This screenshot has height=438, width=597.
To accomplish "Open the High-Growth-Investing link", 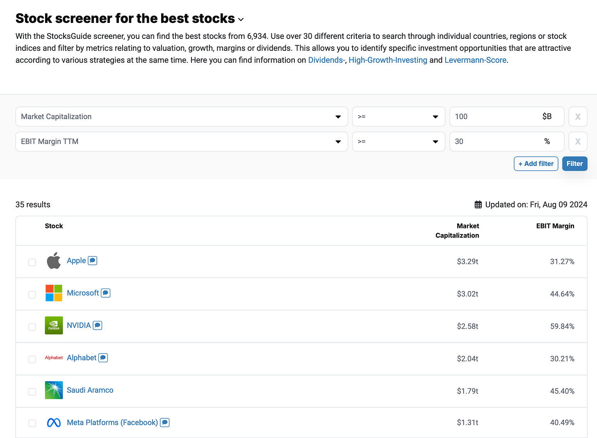I will (388, 60).
